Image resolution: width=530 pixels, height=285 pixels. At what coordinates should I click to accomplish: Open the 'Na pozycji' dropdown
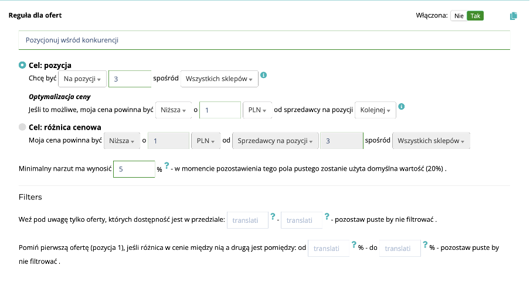(x=82, y=79)
